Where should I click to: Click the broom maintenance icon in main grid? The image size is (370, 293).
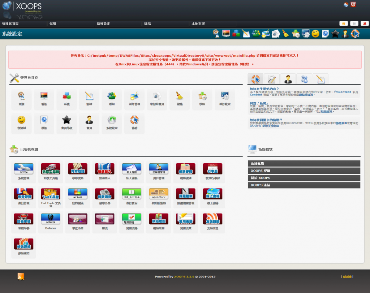179,96
